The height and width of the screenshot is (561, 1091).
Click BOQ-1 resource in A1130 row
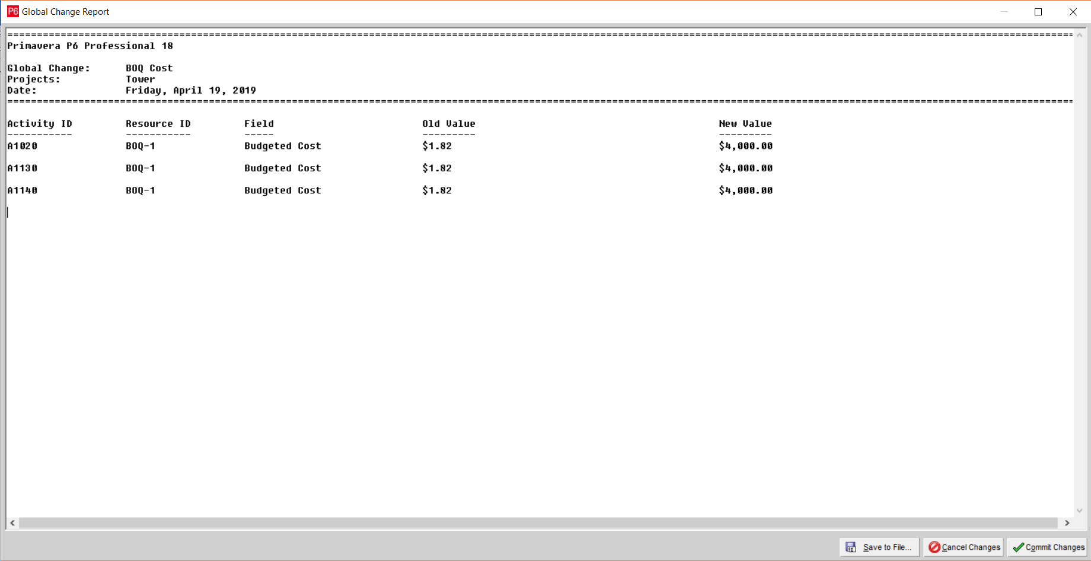tap(141, 168)
